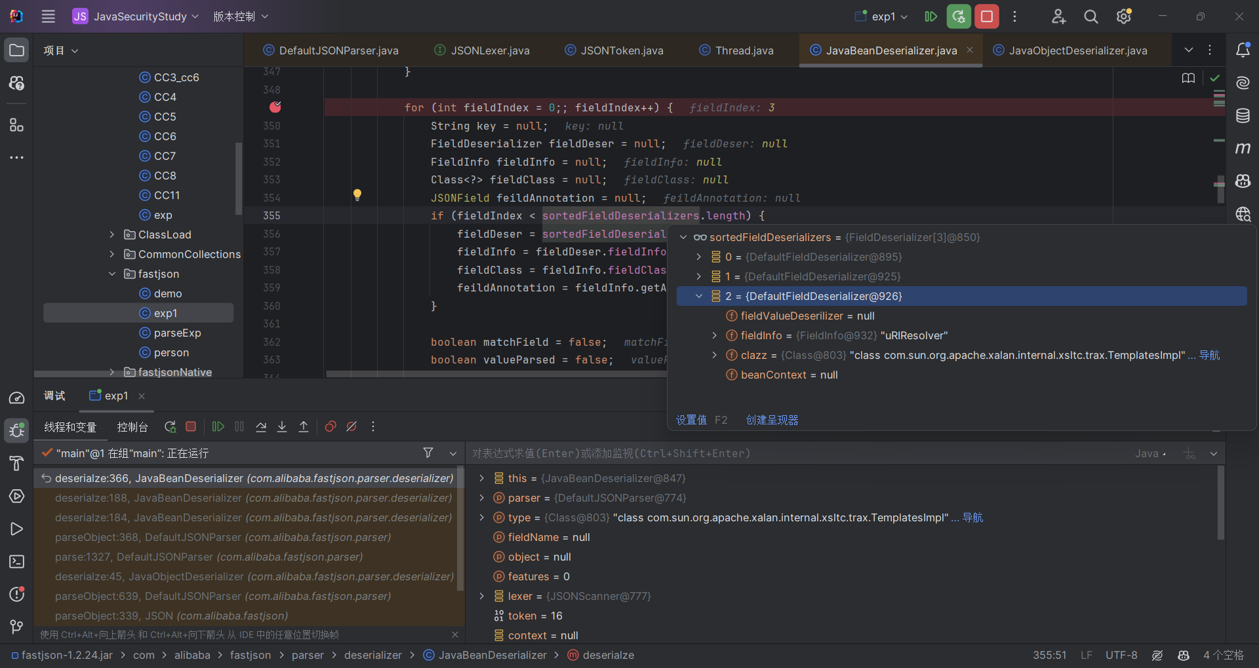Select parseExp class in project tree

pos(170,333)
